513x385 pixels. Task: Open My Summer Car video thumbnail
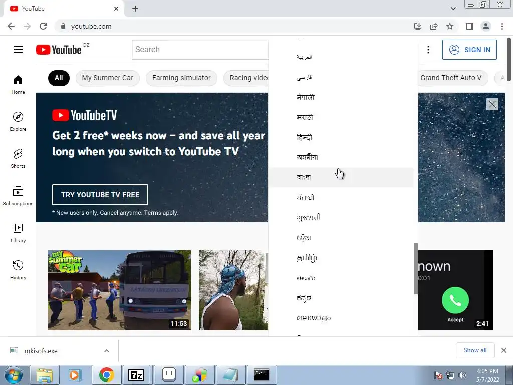point(119,290)
